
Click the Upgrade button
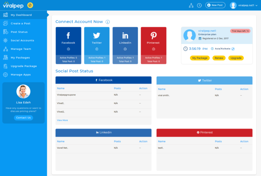click(x=236, y=58)
